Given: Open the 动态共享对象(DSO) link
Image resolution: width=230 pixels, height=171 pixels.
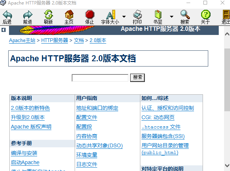Looking at the screenshot, I should [99, 146].
